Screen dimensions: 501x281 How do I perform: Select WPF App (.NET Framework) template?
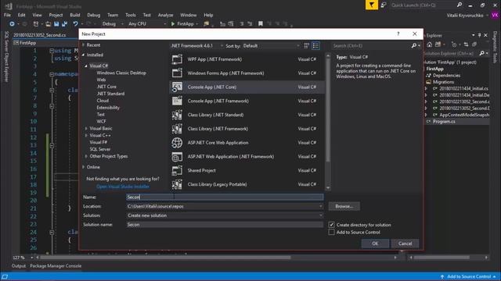[x=247, y=59]
